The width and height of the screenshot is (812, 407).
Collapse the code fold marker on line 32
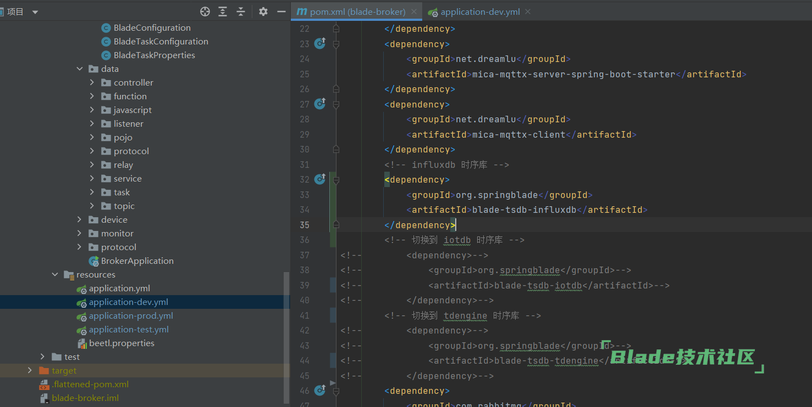[336, 179]
